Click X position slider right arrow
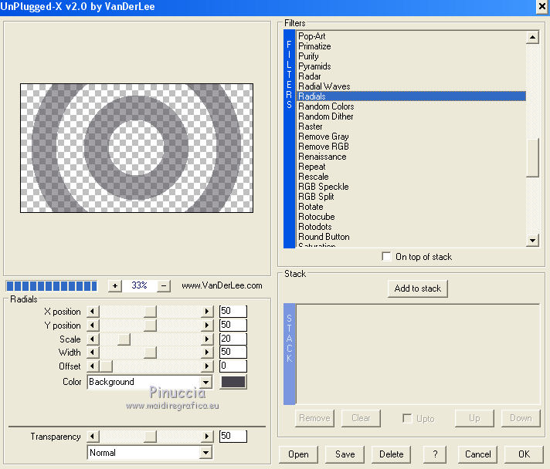This screenshot has width=550, height=469. (207, 312)
